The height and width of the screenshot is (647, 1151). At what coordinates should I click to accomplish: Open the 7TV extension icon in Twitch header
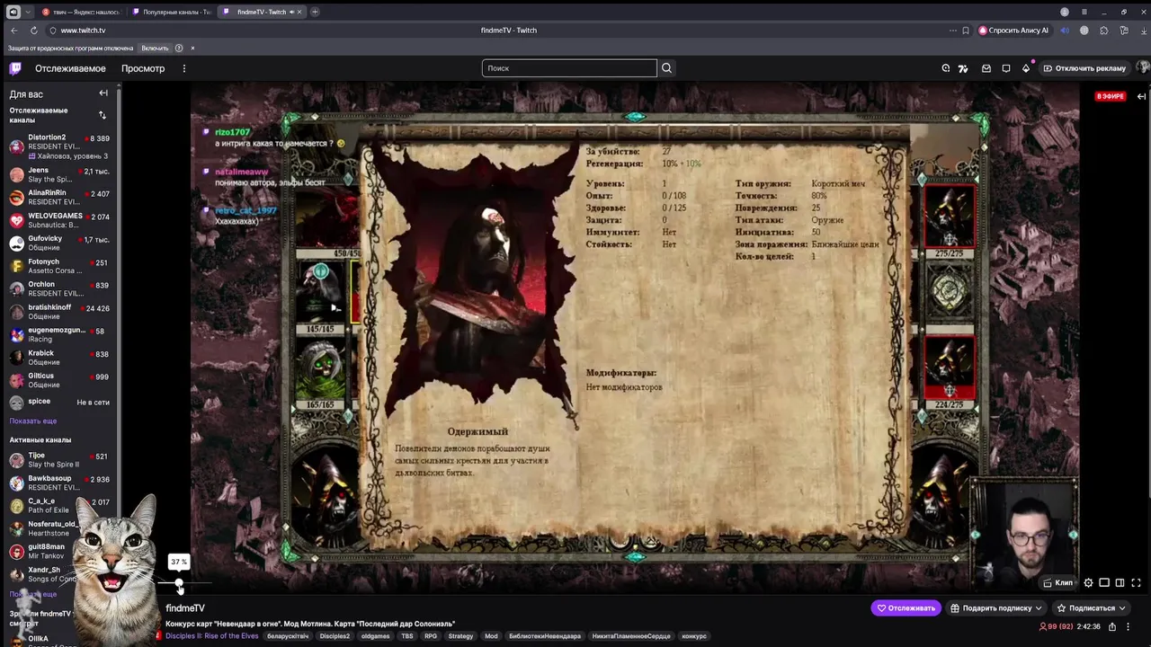click(x=963, y=68)
